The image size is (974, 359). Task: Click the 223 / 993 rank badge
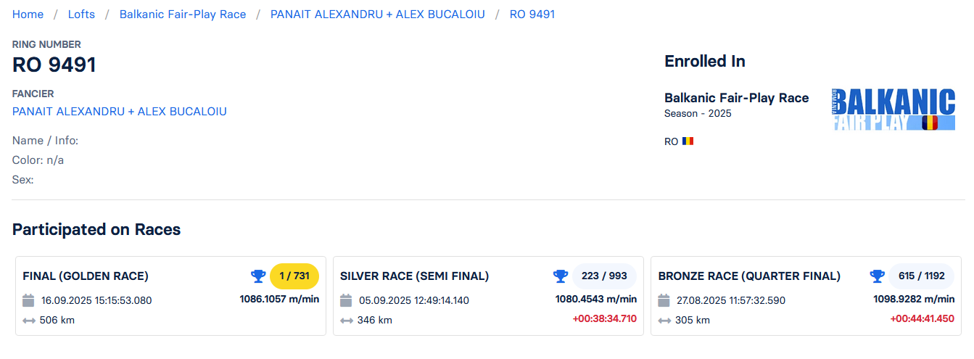[604, 276]
